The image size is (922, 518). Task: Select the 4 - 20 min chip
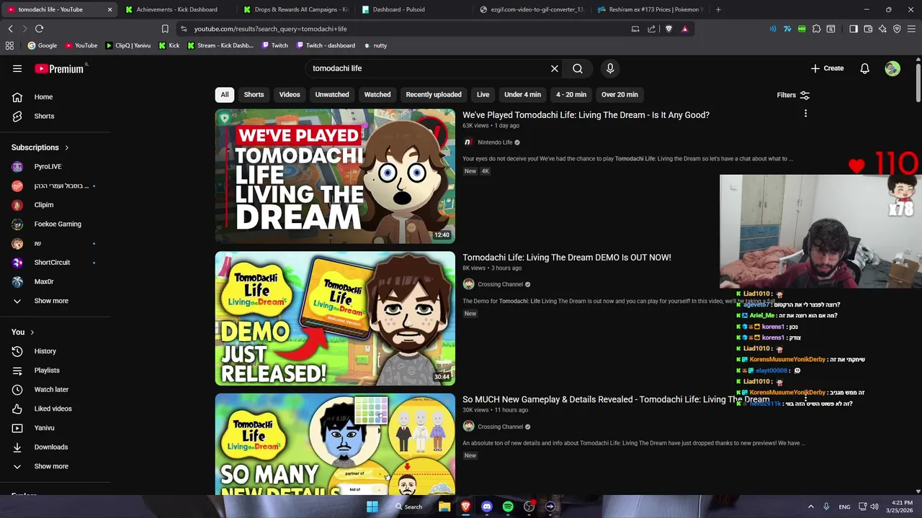coord(571,94)
